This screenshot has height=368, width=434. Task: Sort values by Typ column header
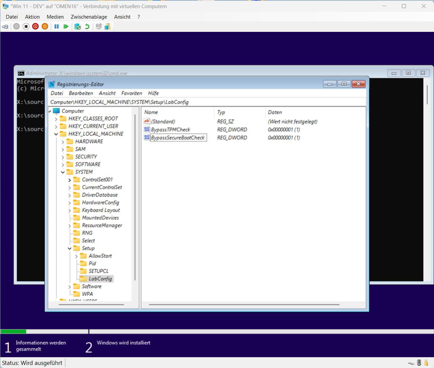[x=240, y=112]
